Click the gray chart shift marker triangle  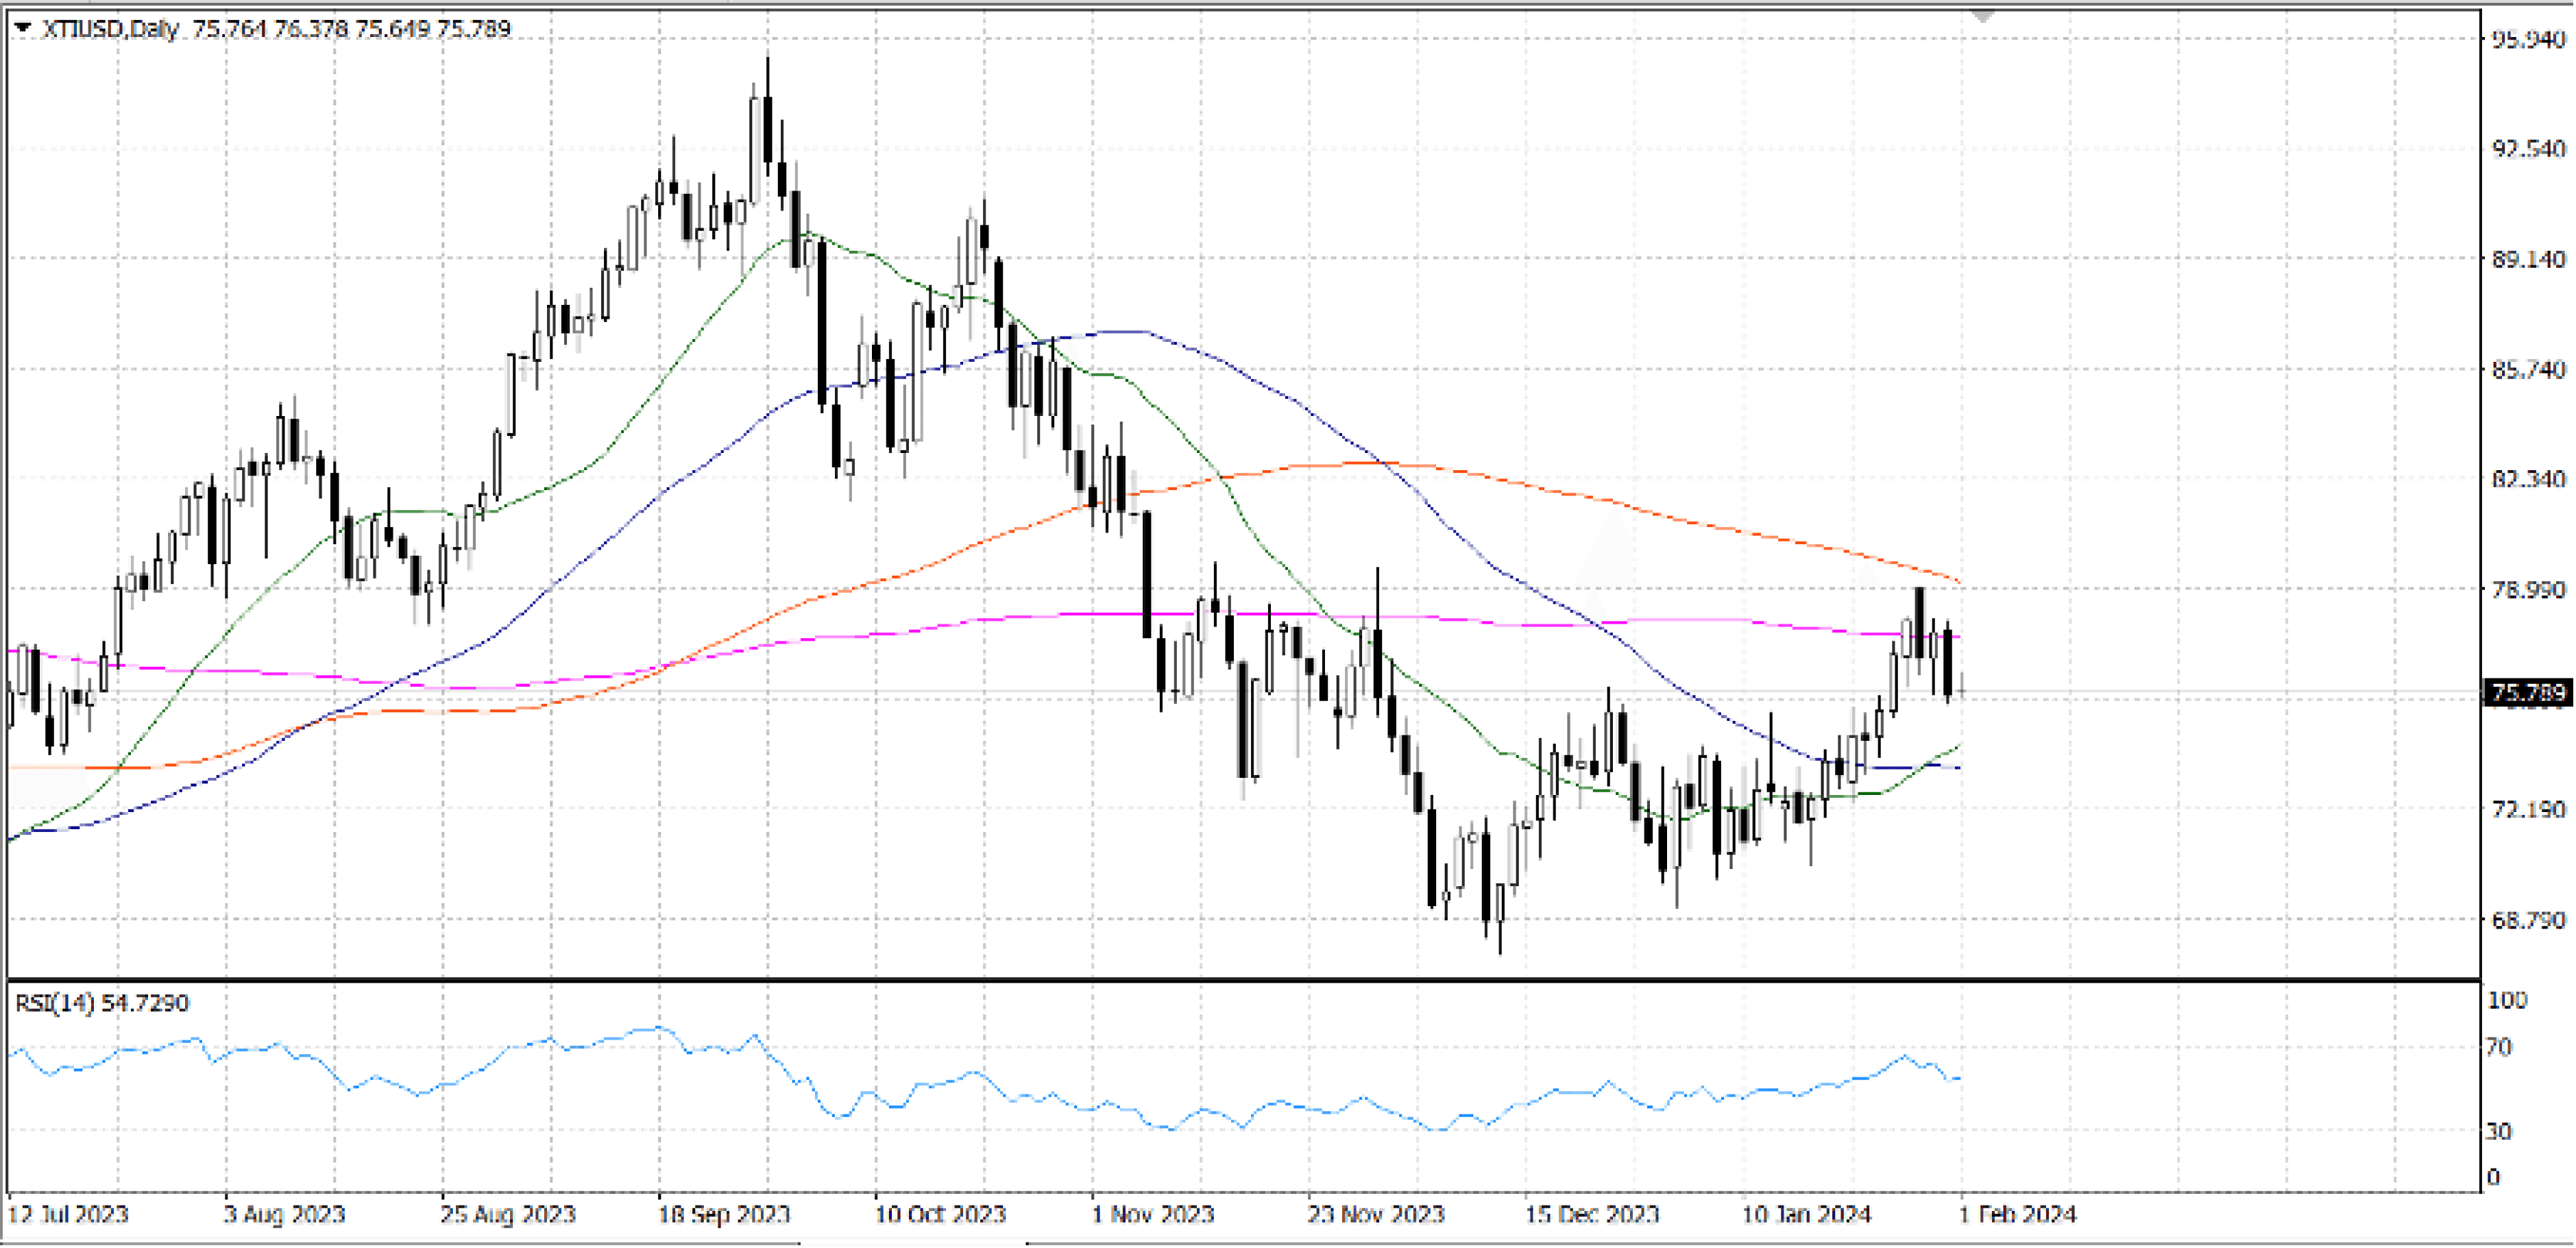pyautogui.click(x=1982, y=16)
